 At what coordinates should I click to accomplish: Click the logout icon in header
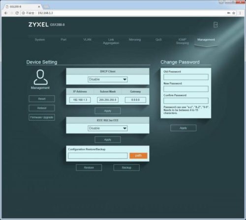[215, 25]
